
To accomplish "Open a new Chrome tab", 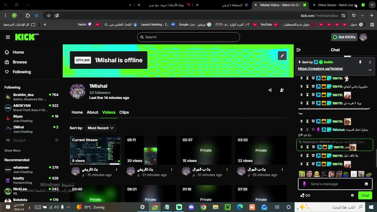I will coord(130,5).
